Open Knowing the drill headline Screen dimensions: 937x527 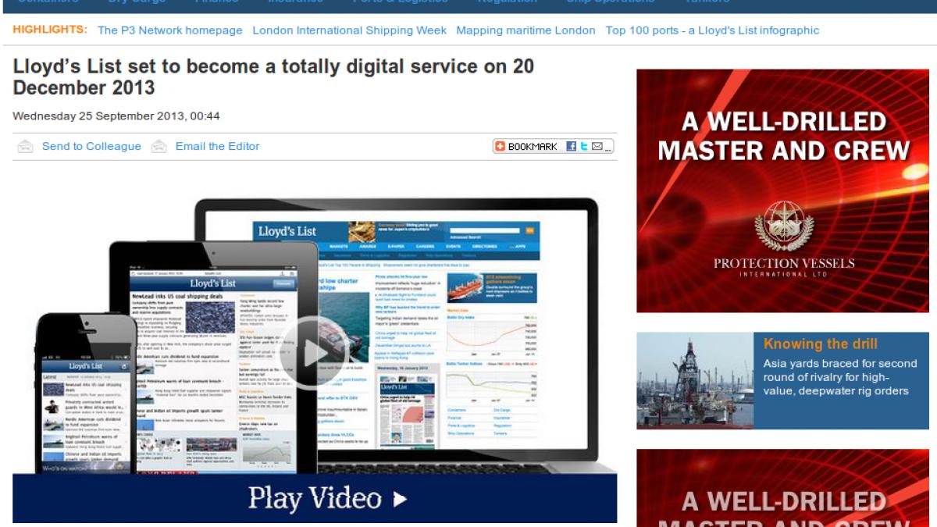coord(821,344)
